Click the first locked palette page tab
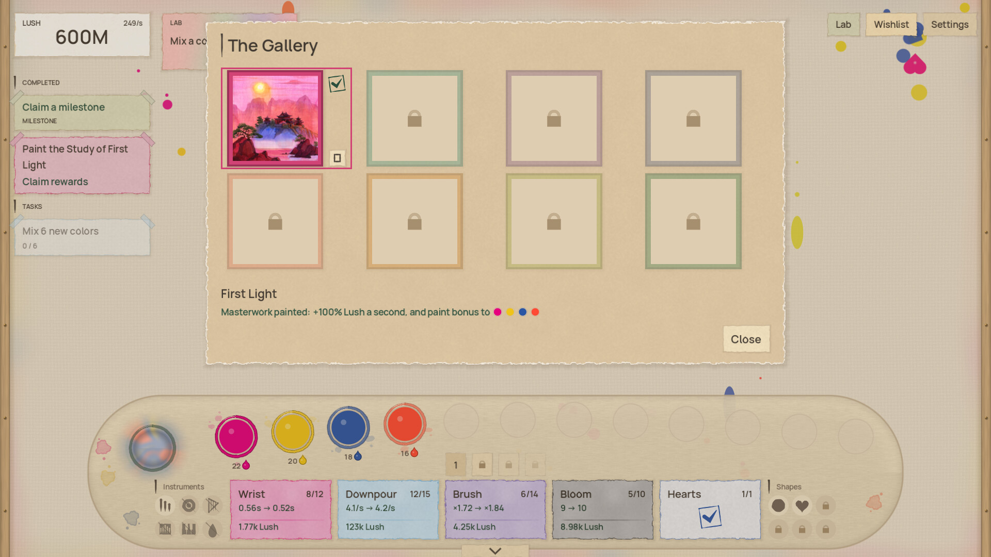 pyautogui.click(x=482, y=465)
